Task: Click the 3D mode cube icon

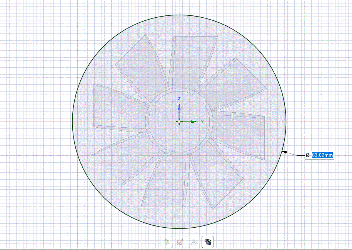Action: [x=166, y=242]
